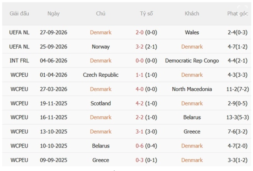Select the 4-2 Scotland match score
Screen dimensions: 253x171
pyautogui.click(x=139, y=103)
